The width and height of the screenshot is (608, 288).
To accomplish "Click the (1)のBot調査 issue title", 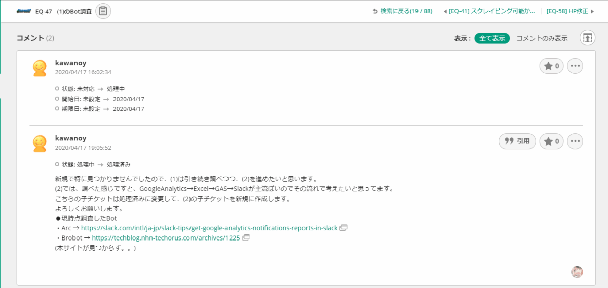I will tap(74, 11).
